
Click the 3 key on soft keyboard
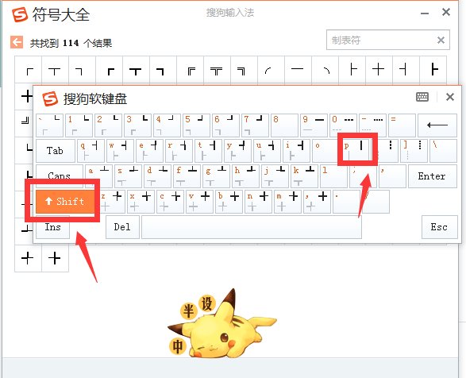pos(138,125)
